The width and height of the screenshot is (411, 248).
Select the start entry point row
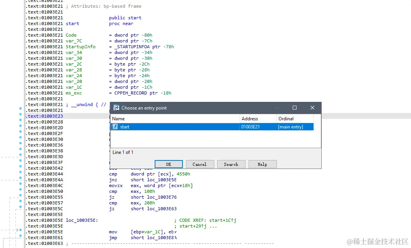pos(212,127)
